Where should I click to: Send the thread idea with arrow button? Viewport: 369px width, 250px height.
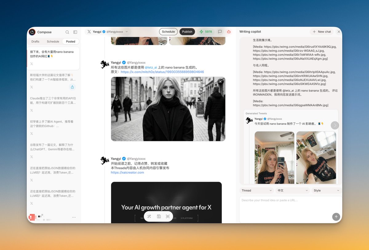click(x=336, y=217)
